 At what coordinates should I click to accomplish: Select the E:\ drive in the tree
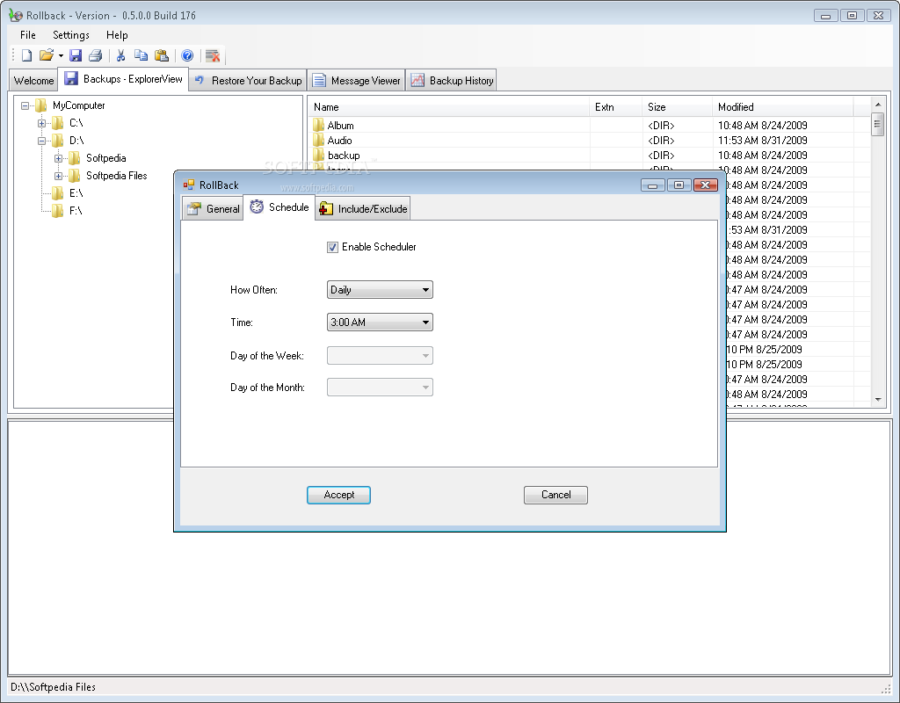tap(76, 193)
